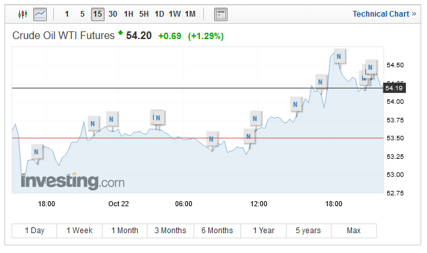The height and width of the screenshot is (253, 427).
Task: Click the 53.50 price axis label
Action: coord(395,138)
